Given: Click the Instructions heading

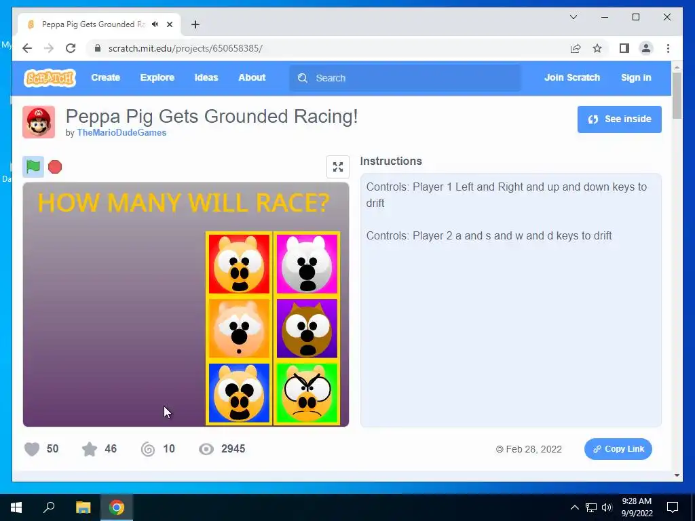Looking at the screenshot, I should click(x=391, y=161).
